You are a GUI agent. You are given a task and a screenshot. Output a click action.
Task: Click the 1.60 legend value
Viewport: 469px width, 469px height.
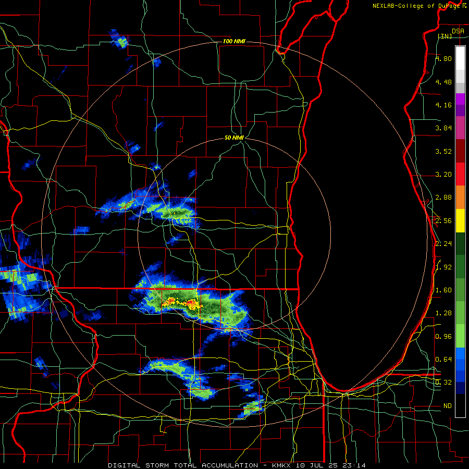coord(443,290)
